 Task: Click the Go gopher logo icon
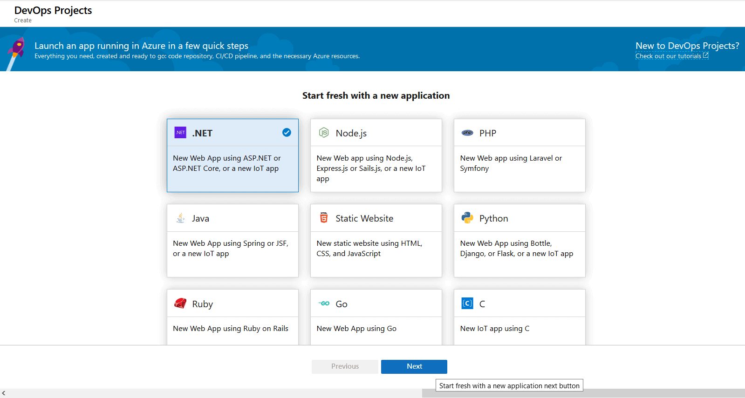[x=324, y=304]
